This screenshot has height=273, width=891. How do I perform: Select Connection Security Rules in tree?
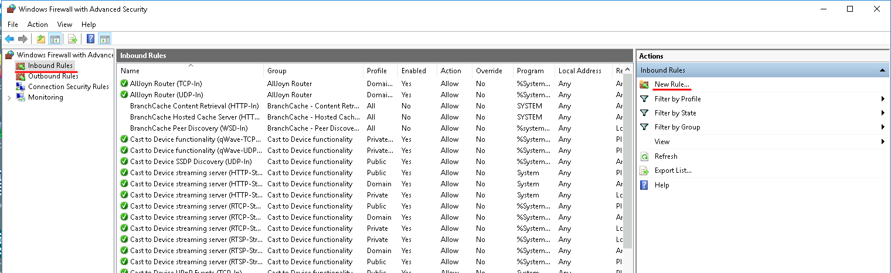pyautogui.click(x=69, y=87)
